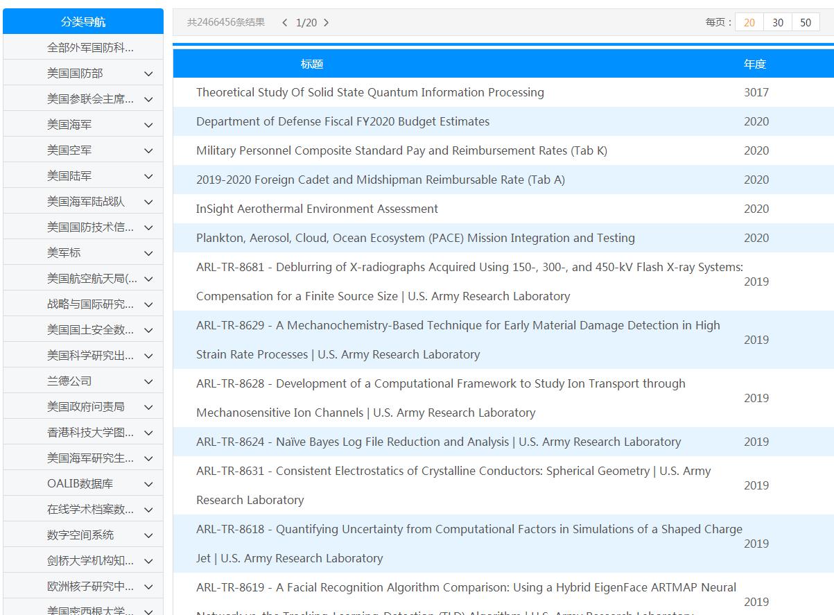The height and width of the screenshot is (615, 834).
Task: Expand the OALIB数据库 category chevron
Action: [x=148, y=484]
